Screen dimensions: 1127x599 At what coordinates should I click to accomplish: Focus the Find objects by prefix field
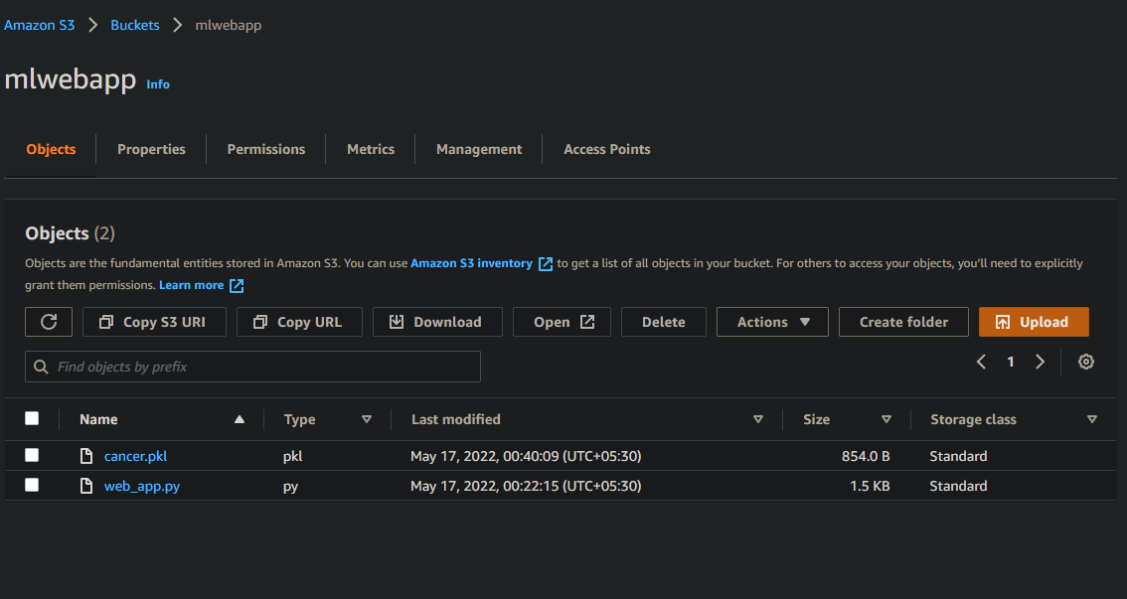pos(252,367)
